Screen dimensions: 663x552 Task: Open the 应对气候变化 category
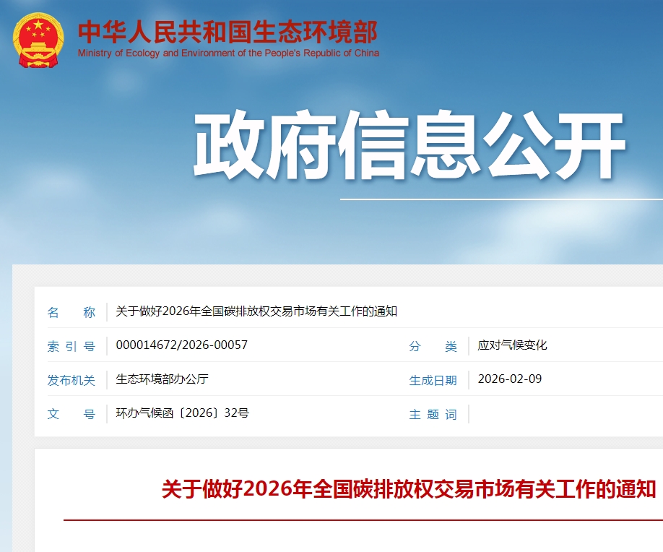(512, 345)
